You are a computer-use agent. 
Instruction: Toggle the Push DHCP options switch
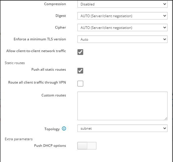tap(87, 146)
